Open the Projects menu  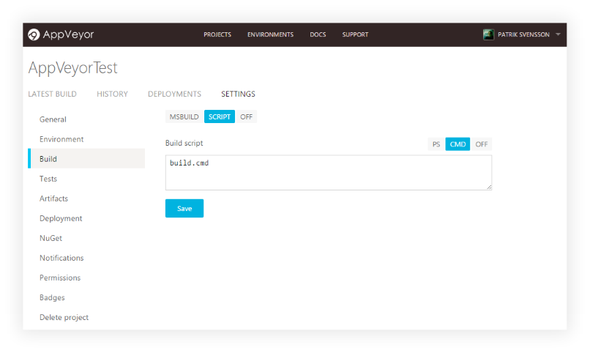point(217,34)
